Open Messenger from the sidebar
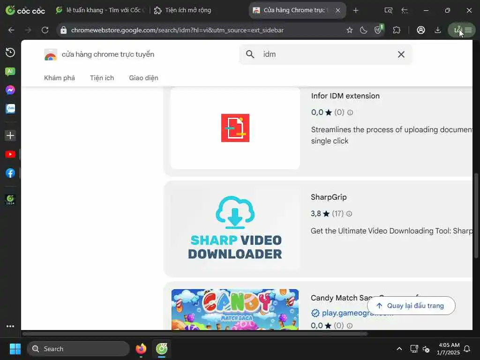The height and width of the screenshot is (360, 480). (10, 90)
